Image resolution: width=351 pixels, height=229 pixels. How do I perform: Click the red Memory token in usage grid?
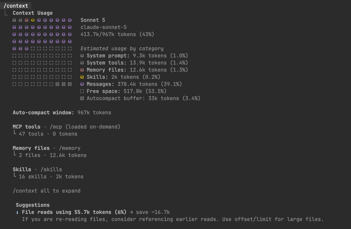click(26, 20)
